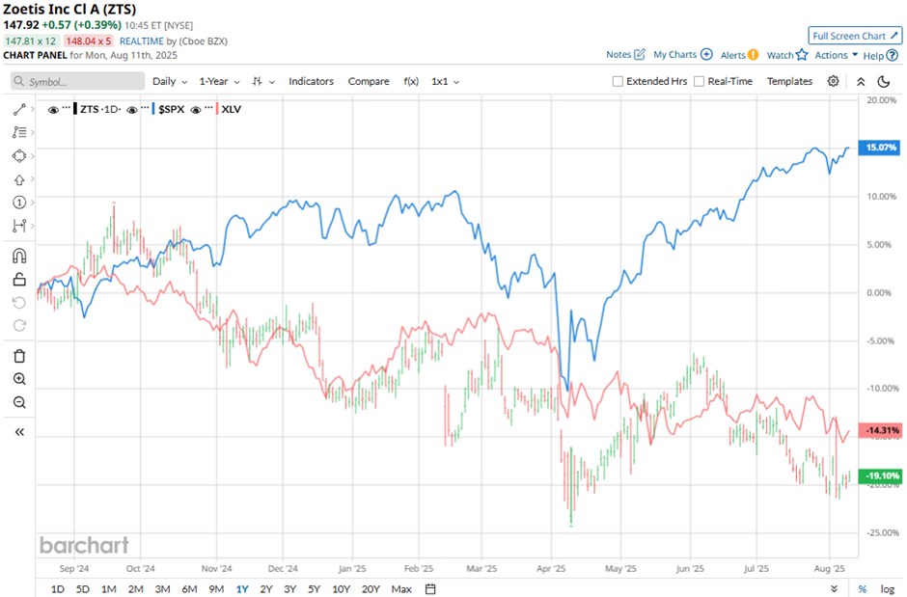Expand the Actions dropdown menu

point(836,55)
